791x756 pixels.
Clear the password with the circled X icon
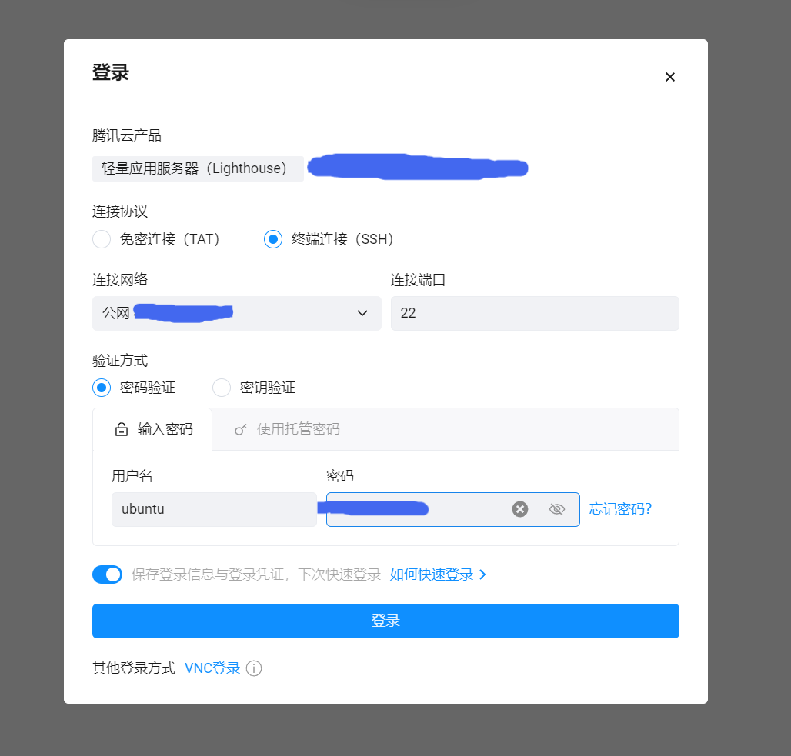click(x=520, y=509)
